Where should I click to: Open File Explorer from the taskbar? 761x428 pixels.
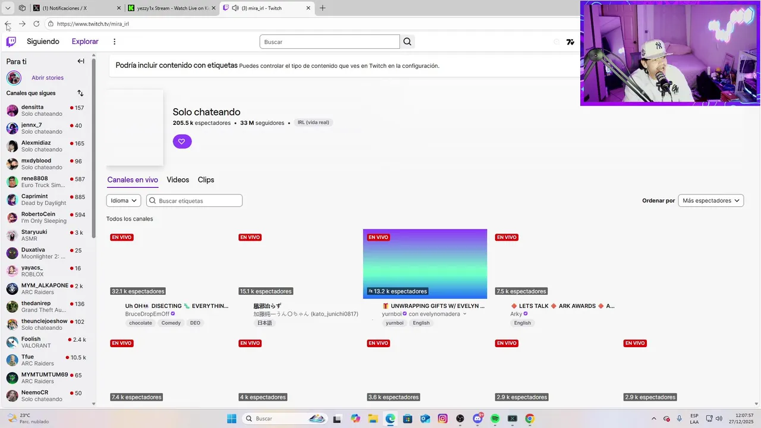pyautogui.click(x=373, y=418)
